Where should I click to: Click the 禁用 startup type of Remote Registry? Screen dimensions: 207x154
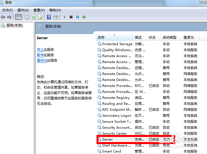[166, 98]
